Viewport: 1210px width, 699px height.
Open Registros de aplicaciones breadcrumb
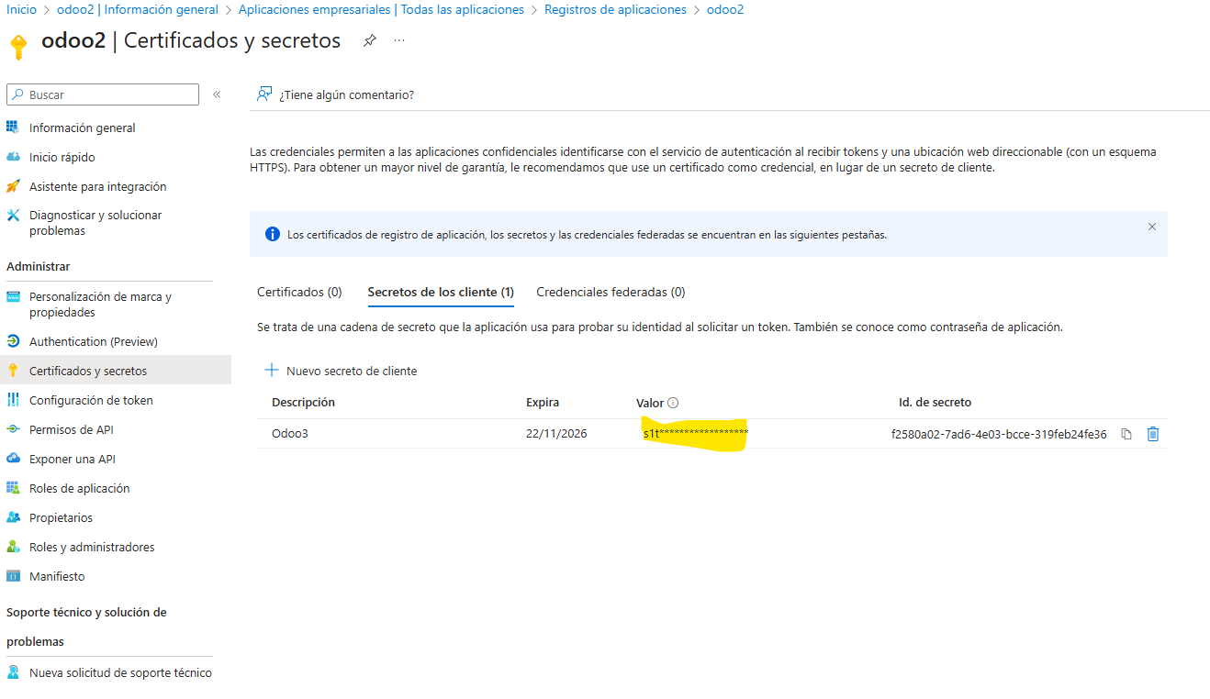(x=615, y=9)
